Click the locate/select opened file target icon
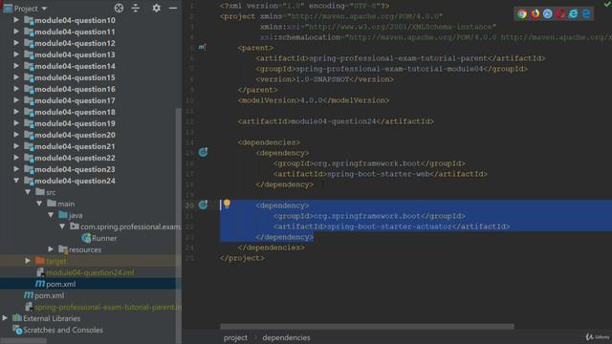612x344 pixels. click(x=119, y=8)
